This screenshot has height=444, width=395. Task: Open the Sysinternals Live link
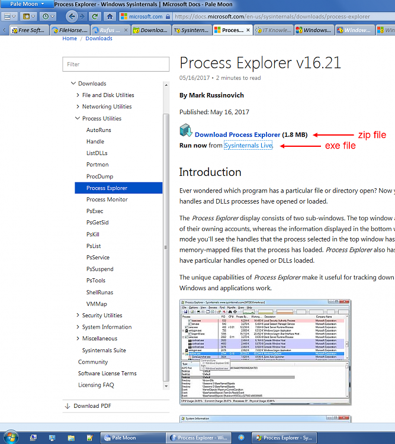(248, 146)
